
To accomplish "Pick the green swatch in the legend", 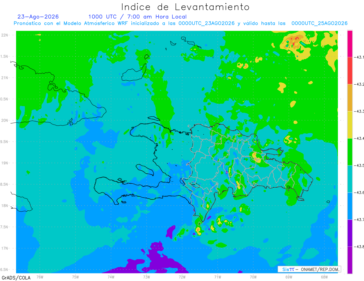I will [x=350, y=152].
